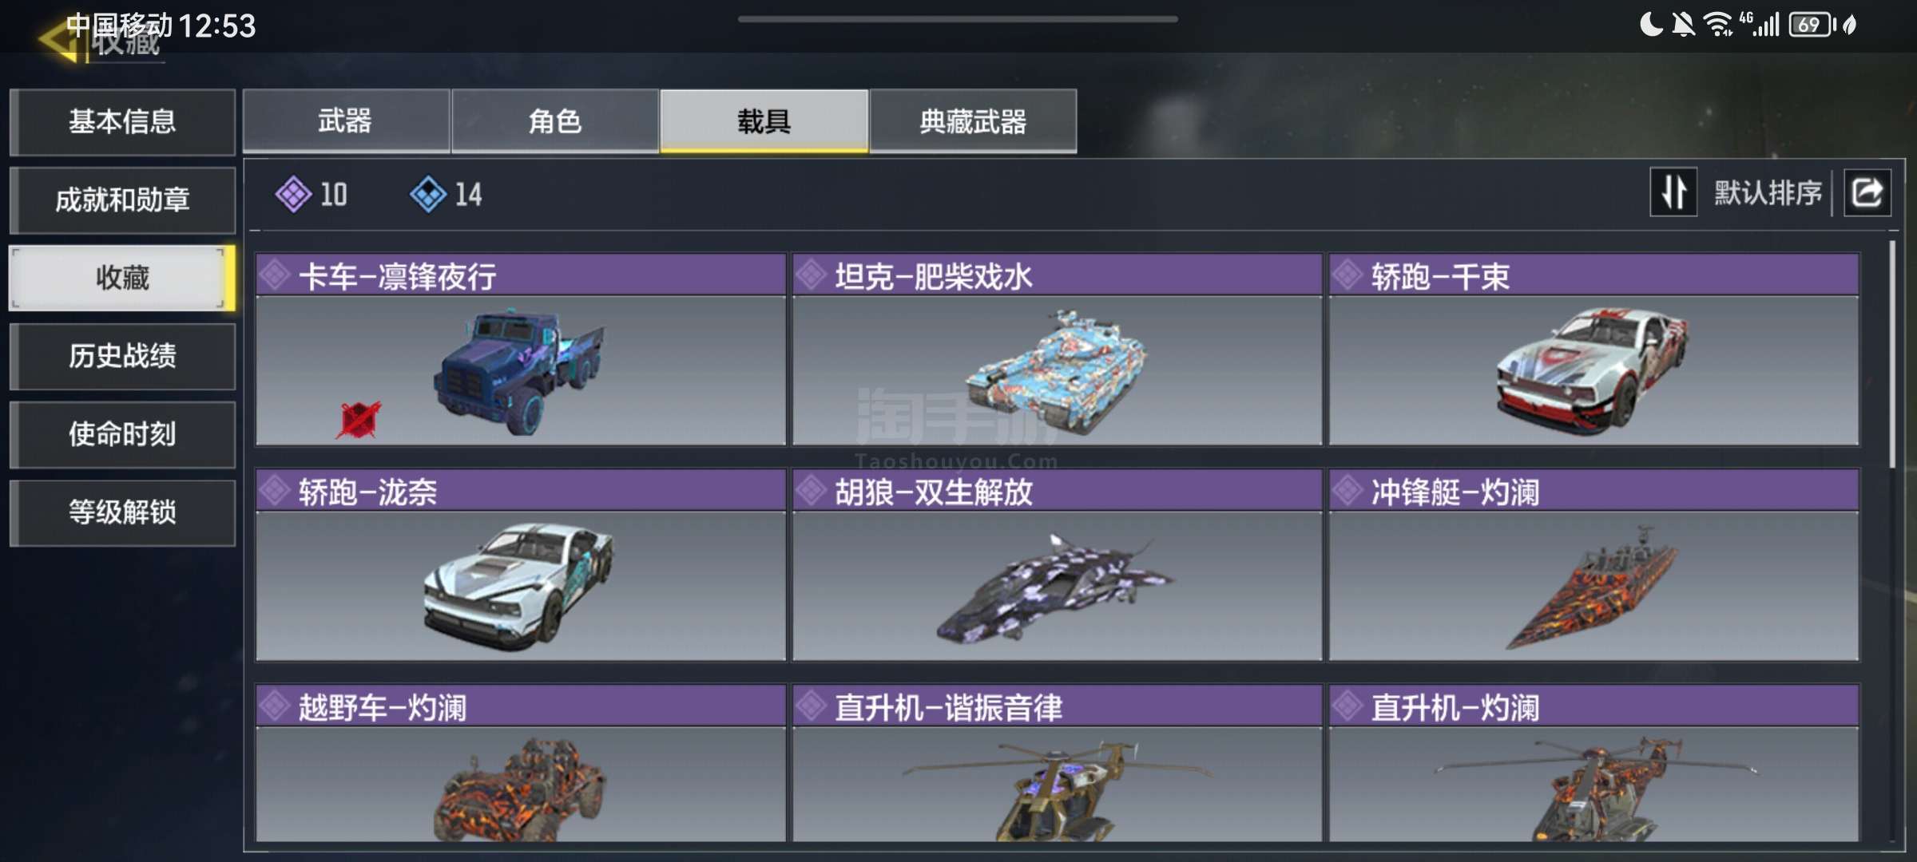The width and height of the screenshot is (1917, 862).
Task: Click the share export icon
Action: 1867,192
